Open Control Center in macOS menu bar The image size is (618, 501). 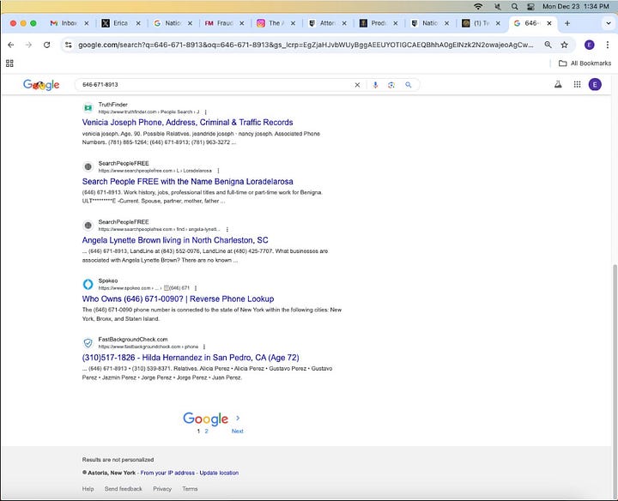530,6
